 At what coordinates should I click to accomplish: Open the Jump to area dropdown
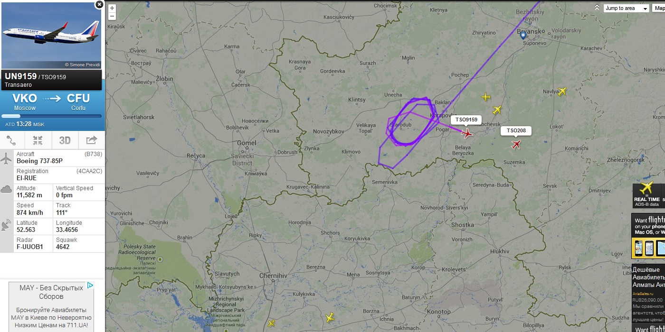(x=627, y=8)
